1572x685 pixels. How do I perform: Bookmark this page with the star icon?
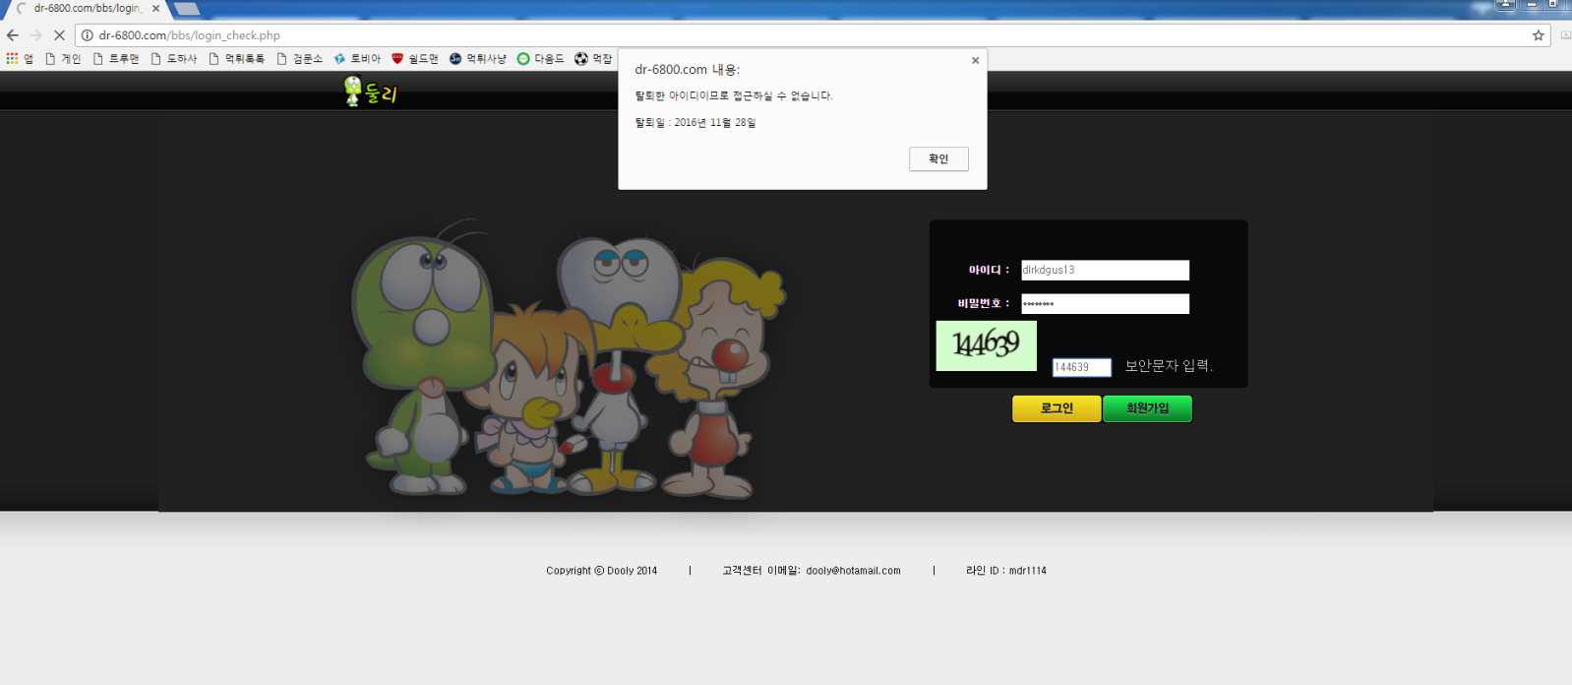click(x=1539, y=35)
